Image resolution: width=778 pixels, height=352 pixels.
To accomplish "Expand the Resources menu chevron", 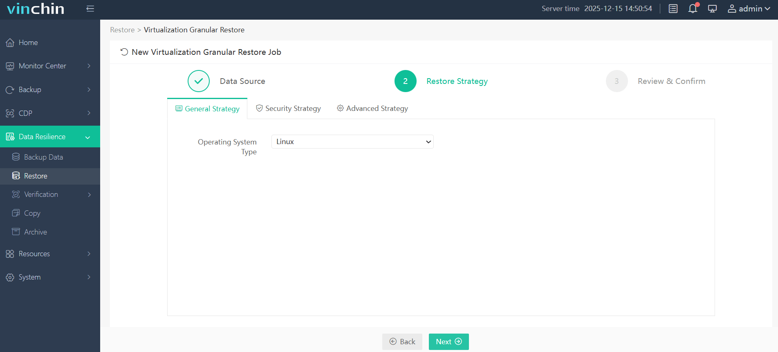I will click(89, 254).
